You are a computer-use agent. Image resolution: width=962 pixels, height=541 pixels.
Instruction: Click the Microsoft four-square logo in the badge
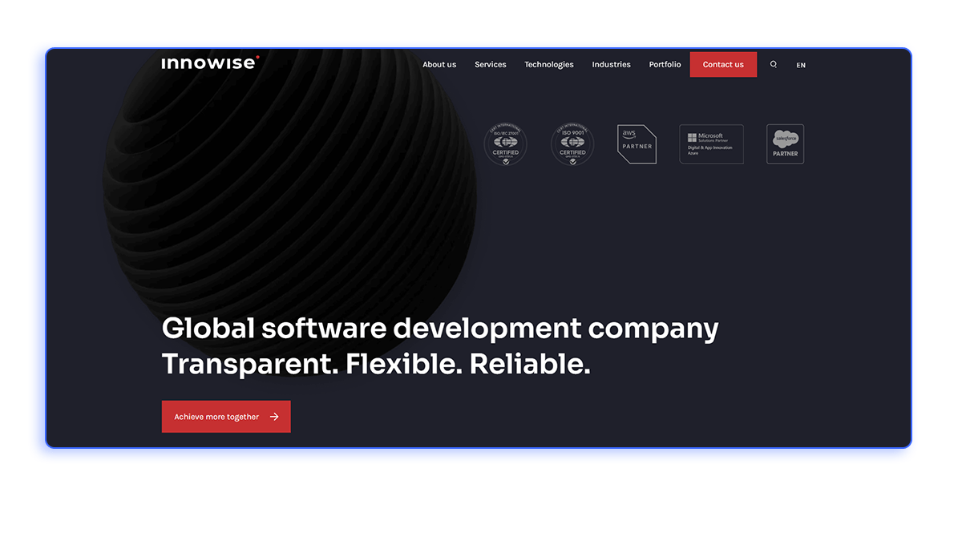692,138
